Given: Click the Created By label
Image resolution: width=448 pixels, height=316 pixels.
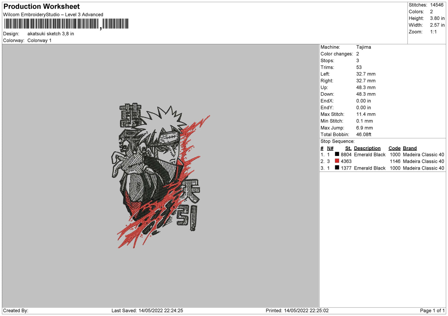Looking at the screenshot, I should (16, 311).
